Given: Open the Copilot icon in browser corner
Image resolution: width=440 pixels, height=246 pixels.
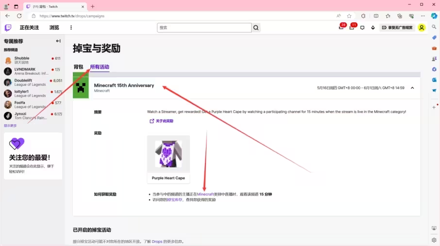Looking at the screenshot, I should tap(434, 16).
